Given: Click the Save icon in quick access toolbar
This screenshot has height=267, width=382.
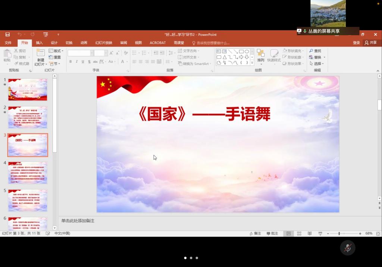Looking at the screenshot, I should [x=7, y=34].
